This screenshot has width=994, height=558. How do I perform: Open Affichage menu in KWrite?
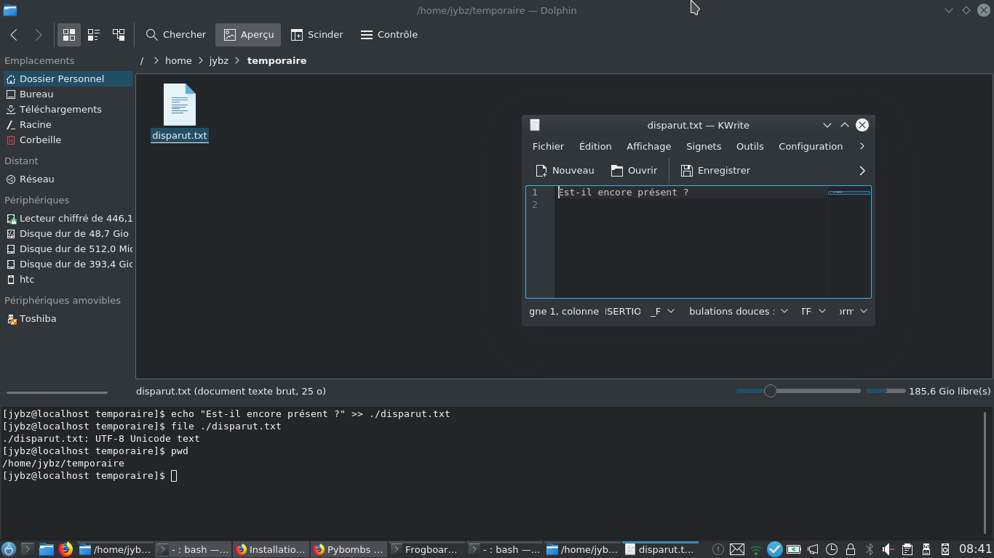pos(649,146)
